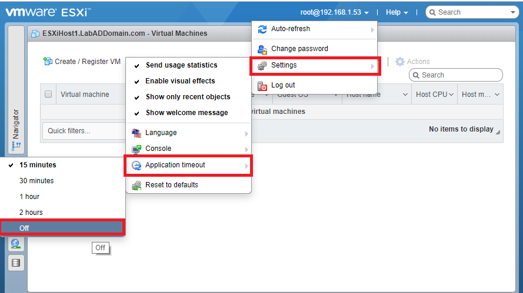The image size is (523, 293).
Task: Open the Quick filters dropdown
Action: [x=82, y=131]
